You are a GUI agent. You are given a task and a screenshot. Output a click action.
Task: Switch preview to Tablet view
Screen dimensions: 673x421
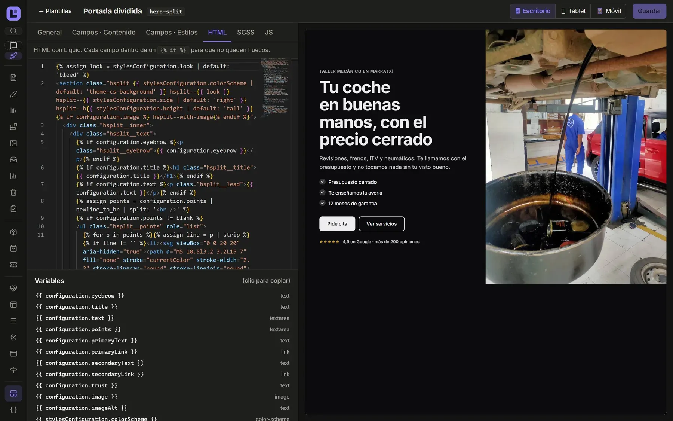click(x=573, y=11)
